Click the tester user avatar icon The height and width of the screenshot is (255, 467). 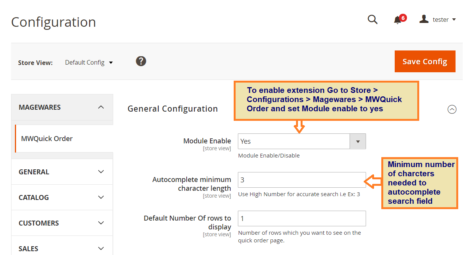click(x=424, y=19)
